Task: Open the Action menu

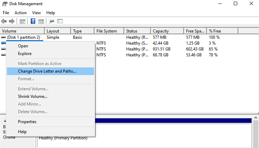Action: click(x=20, y=13)
